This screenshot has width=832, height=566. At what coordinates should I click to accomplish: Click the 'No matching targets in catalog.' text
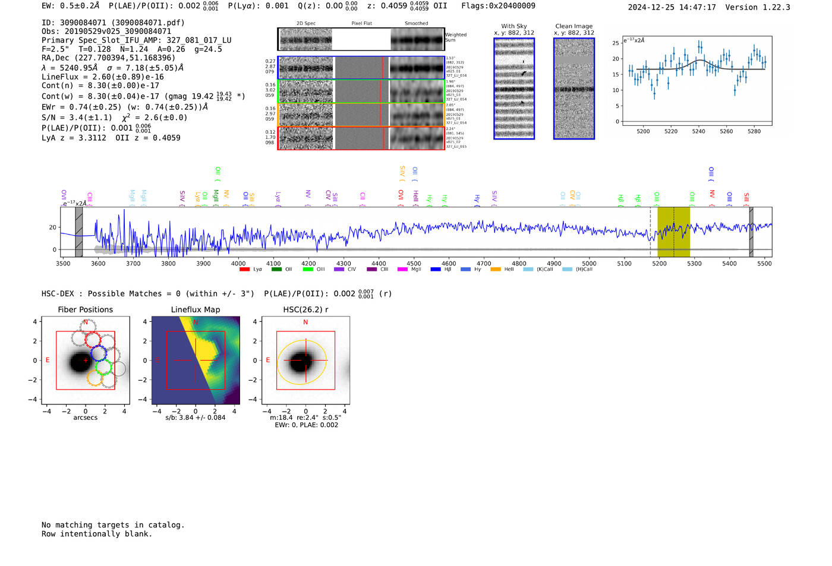click(x=113, y=525)
